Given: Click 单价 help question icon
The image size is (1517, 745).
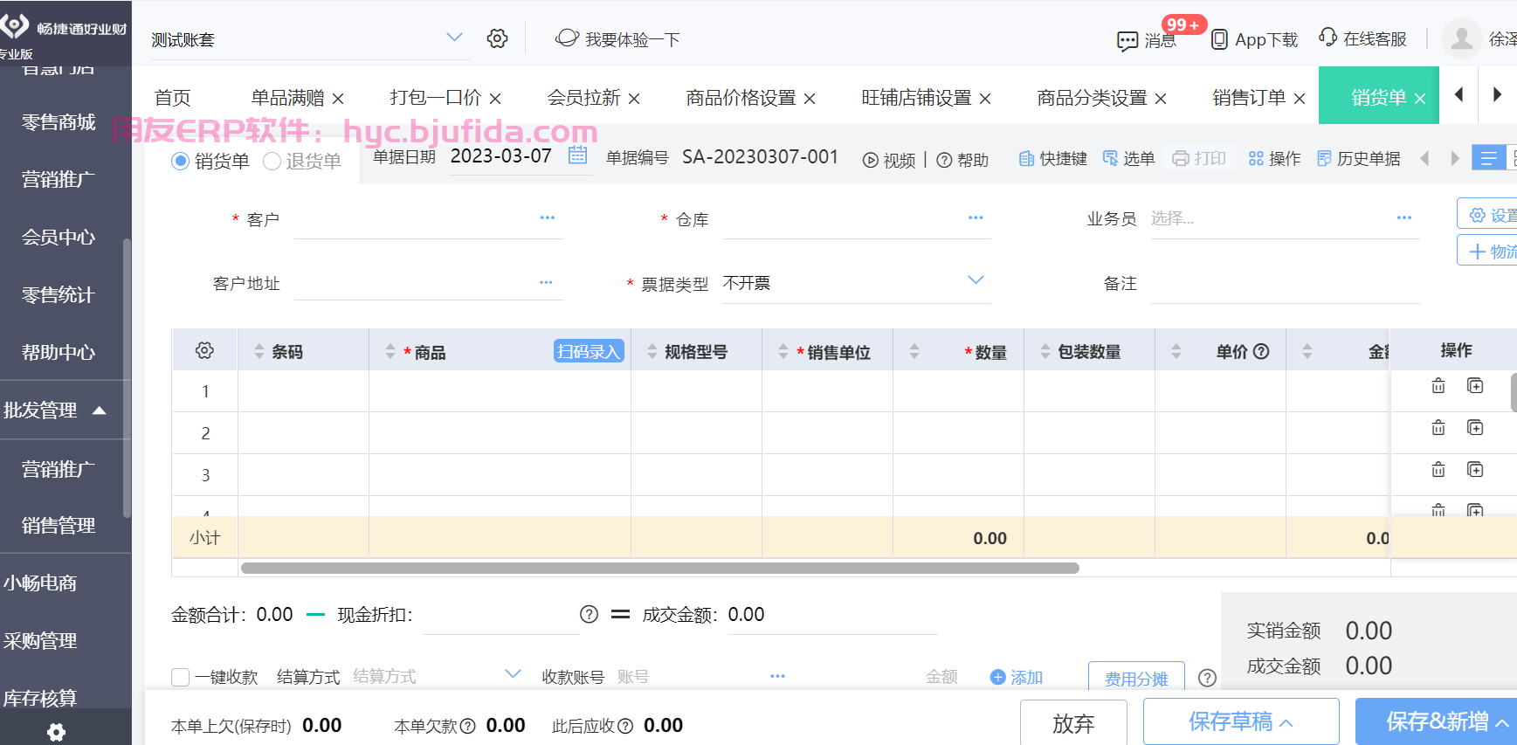Looking at the screenshot, I should click(x=1261, y=351).
